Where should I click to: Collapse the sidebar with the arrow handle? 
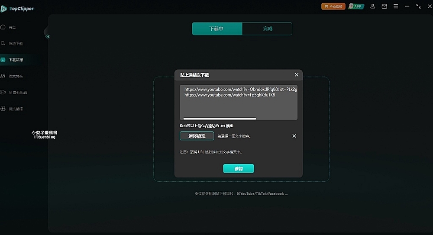pyautogui.click(x=48, y=36)
